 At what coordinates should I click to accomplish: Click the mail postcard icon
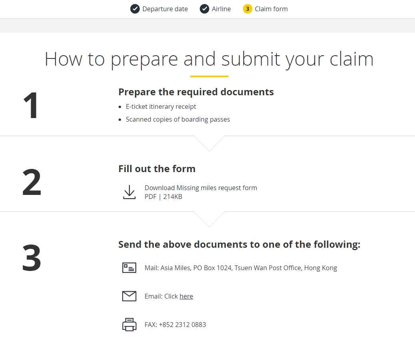(129, 268)
